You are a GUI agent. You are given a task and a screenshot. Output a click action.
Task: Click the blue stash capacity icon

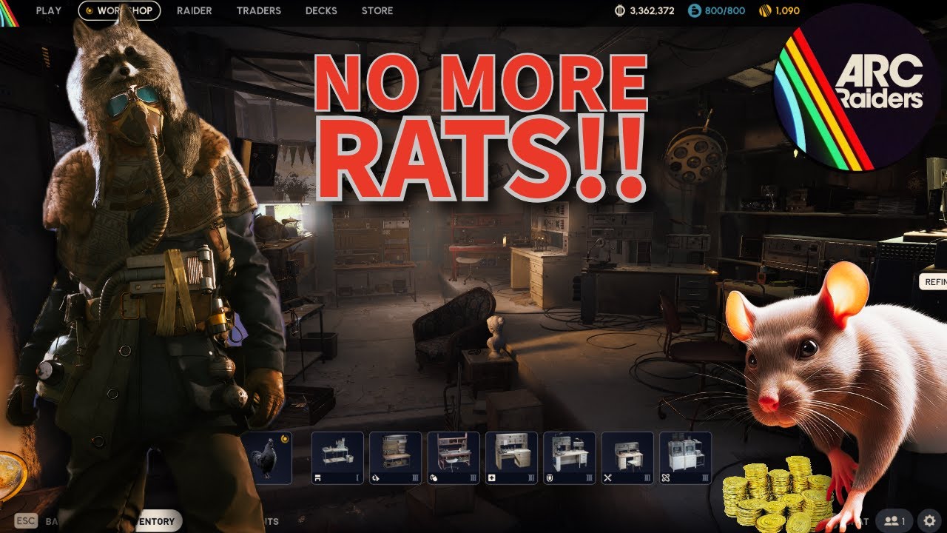click(x=694, y=10)
